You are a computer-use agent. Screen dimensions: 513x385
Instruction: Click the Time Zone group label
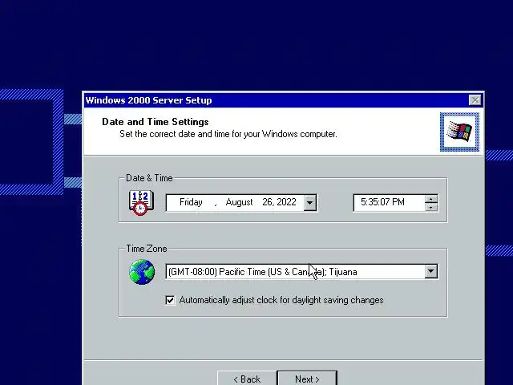[147, 249]
